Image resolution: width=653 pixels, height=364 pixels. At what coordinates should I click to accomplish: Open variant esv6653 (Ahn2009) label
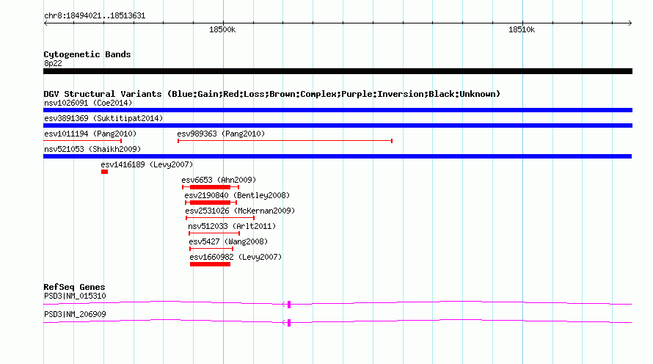pos(219,180)
